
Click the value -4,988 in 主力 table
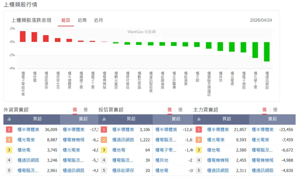pos(287,160)
